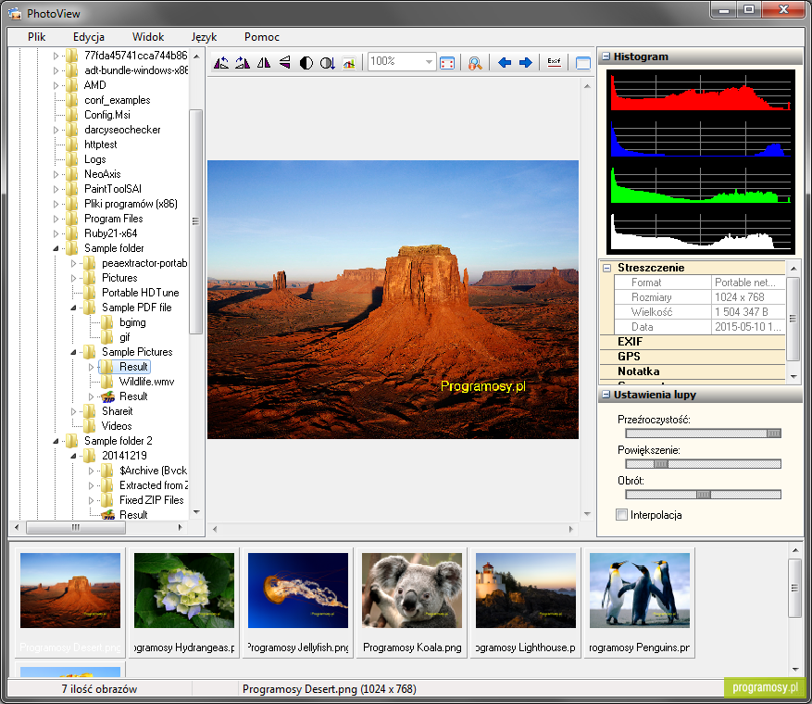Collapse the Sample Pictures node
This screenshot has width=812, height=704.
click(73, 352)
